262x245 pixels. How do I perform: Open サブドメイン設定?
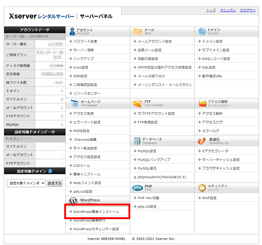(x=216, y=50)
